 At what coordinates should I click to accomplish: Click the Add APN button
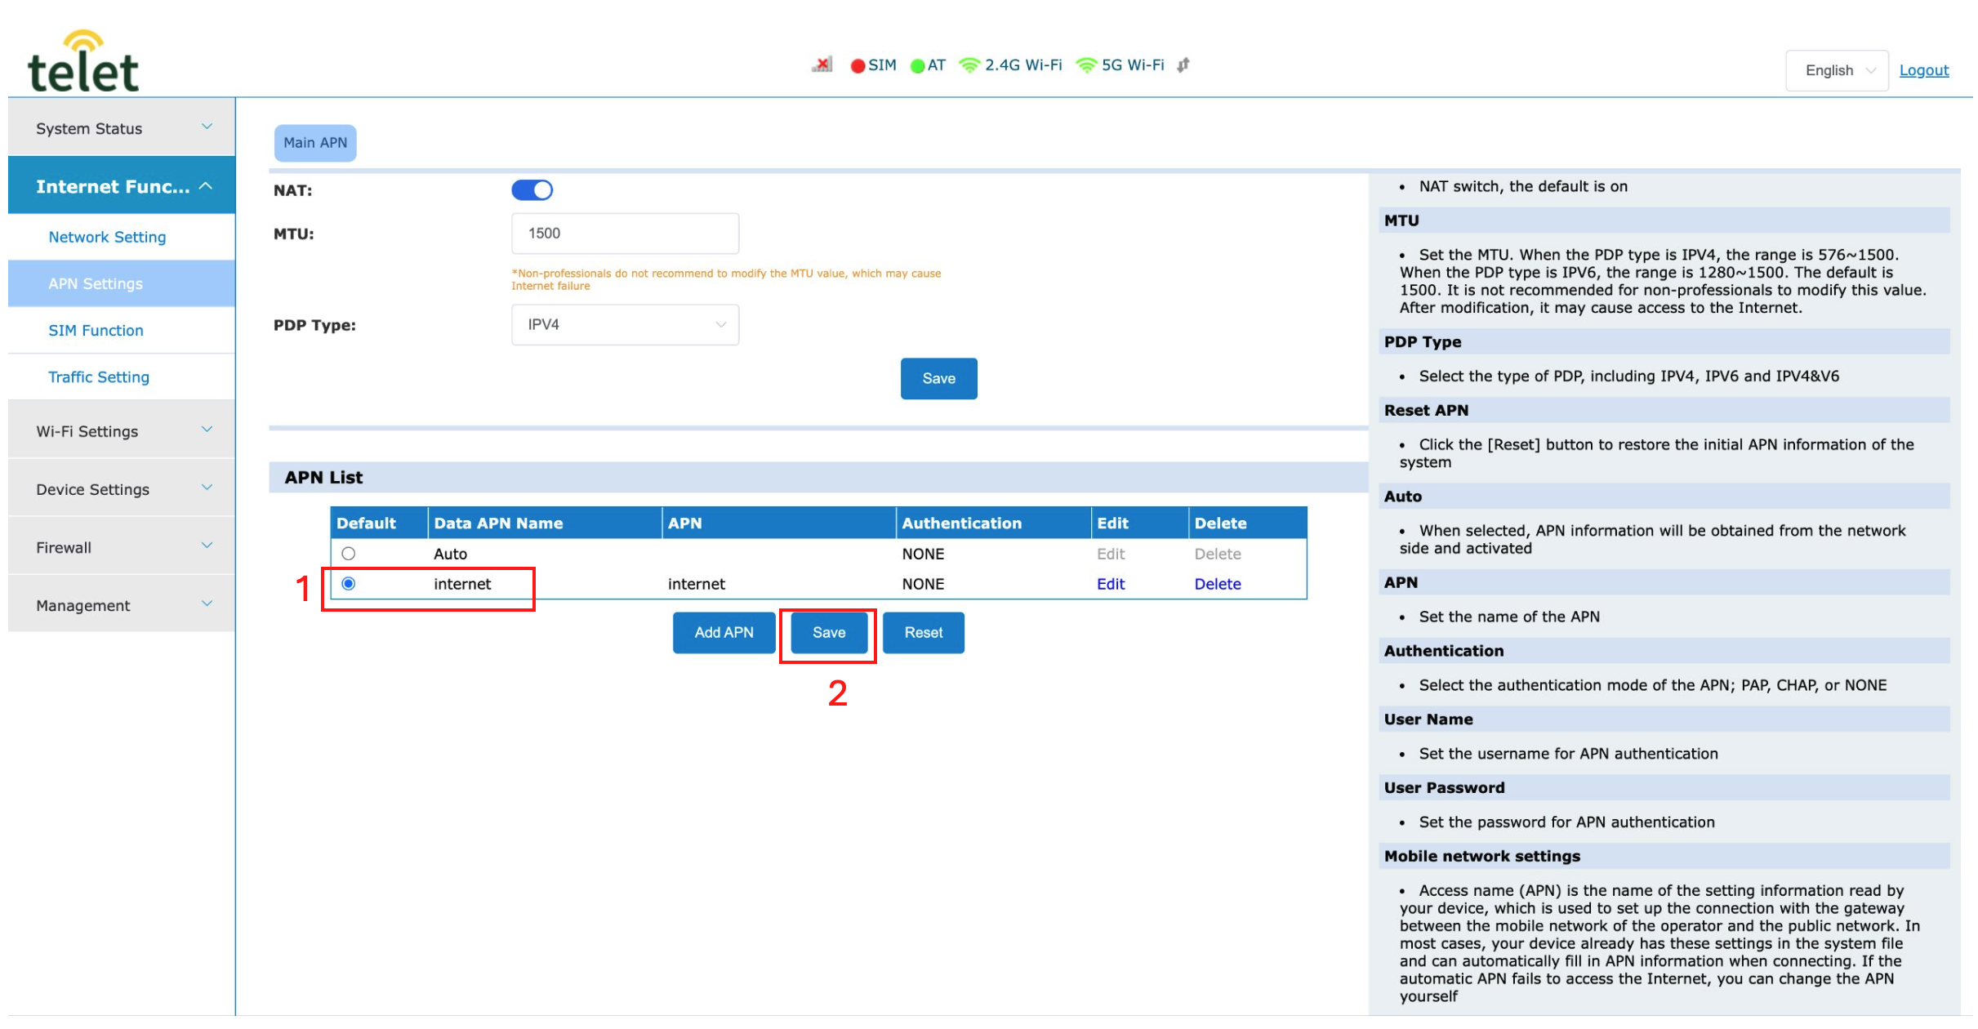(x=724, y=633)
